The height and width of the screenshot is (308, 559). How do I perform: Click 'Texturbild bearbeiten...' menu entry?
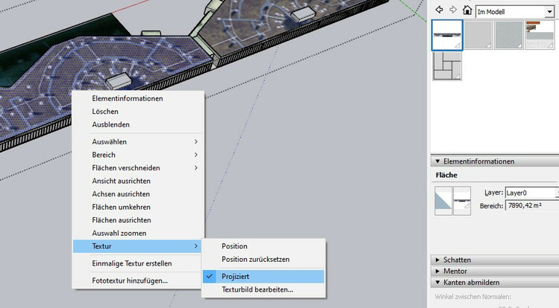pos(257,289)
